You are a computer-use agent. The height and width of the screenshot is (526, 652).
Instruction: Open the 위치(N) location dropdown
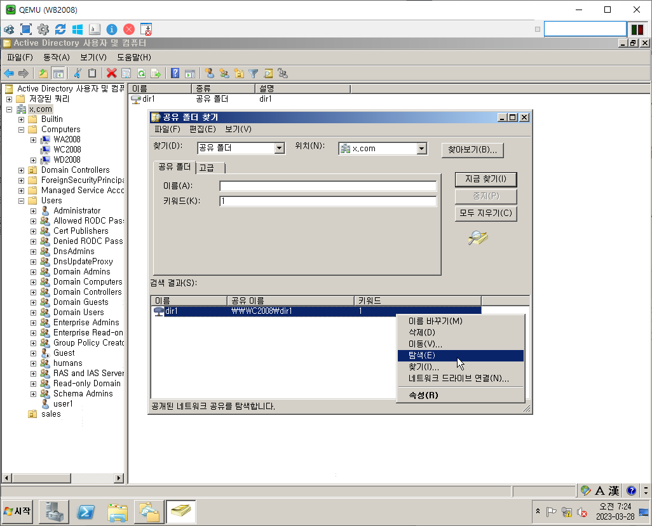[421, 149]
